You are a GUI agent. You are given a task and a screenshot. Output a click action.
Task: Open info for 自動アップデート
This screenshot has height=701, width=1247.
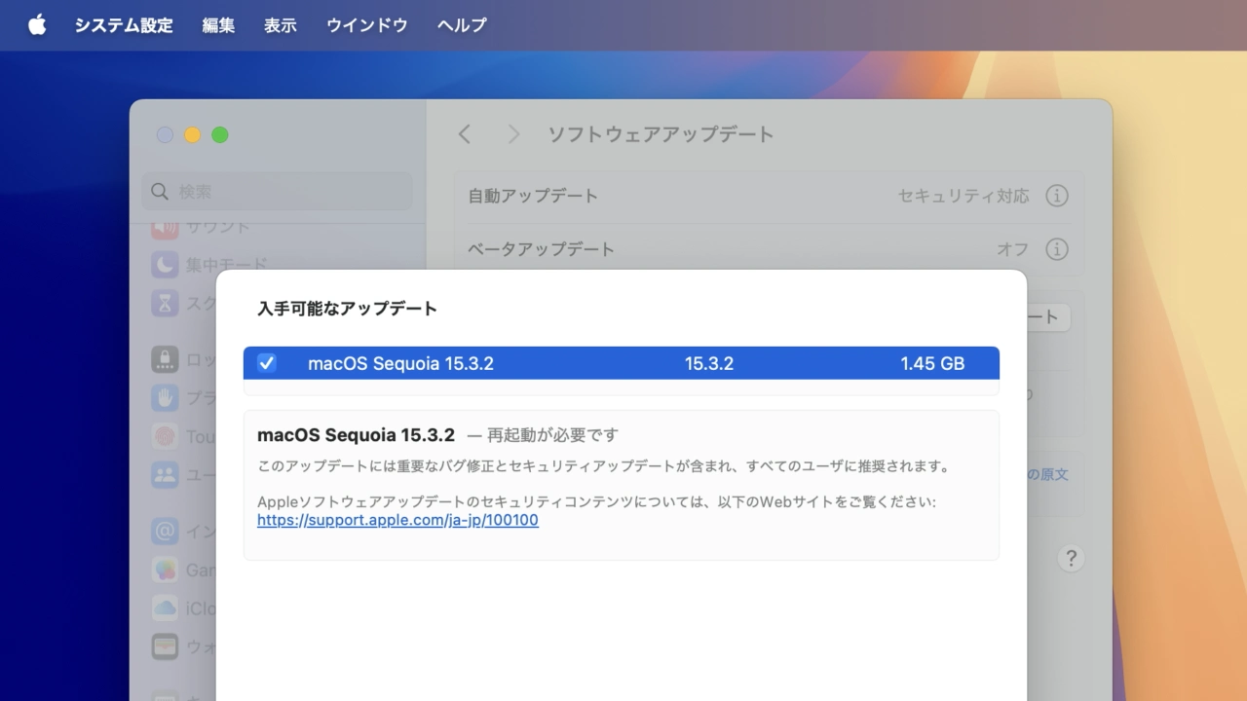point(1057,196)
